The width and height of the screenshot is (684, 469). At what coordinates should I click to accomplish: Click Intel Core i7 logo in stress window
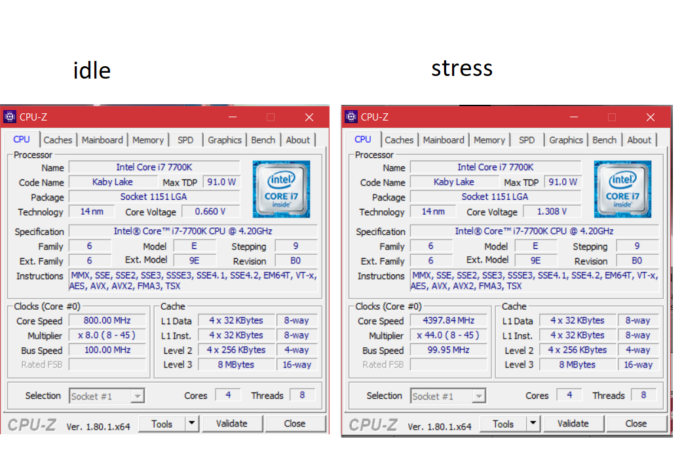coord(622,189)
